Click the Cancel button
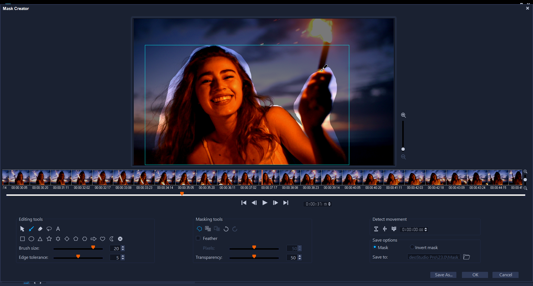Image resolution: width=533 pixels, height=286 pixels. point(506,275)
